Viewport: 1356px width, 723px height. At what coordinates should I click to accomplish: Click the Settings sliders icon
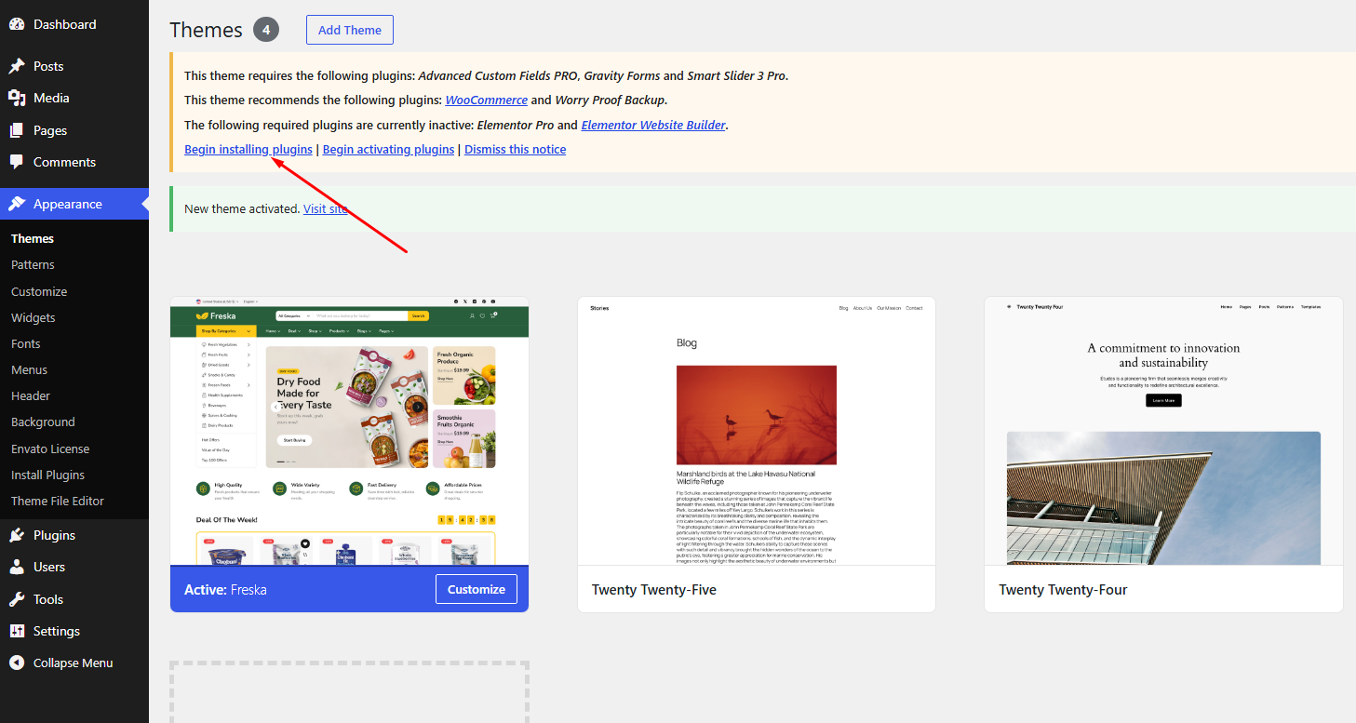17,631
